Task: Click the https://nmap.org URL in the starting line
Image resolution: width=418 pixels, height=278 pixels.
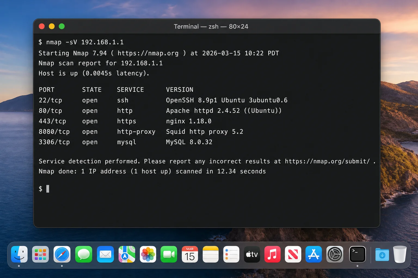Action: click(148, 53)
